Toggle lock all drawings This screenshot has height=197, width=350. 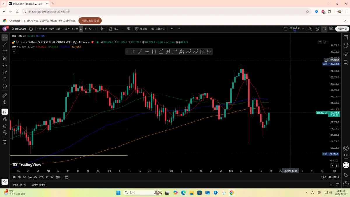click(5, 125)
